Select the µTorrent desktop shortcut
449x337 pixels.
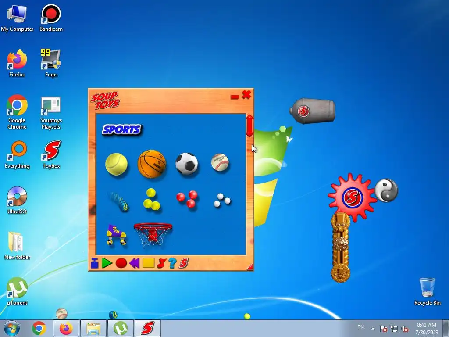[17, 291]
